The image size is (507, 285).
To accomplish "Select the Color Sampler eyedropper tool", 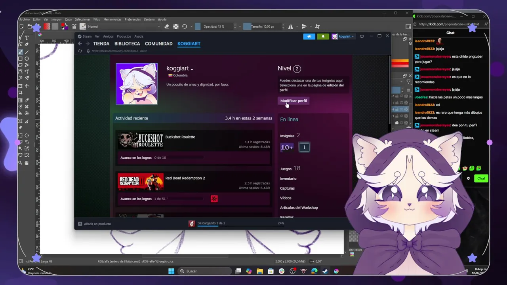I will (x=27, y=100).
